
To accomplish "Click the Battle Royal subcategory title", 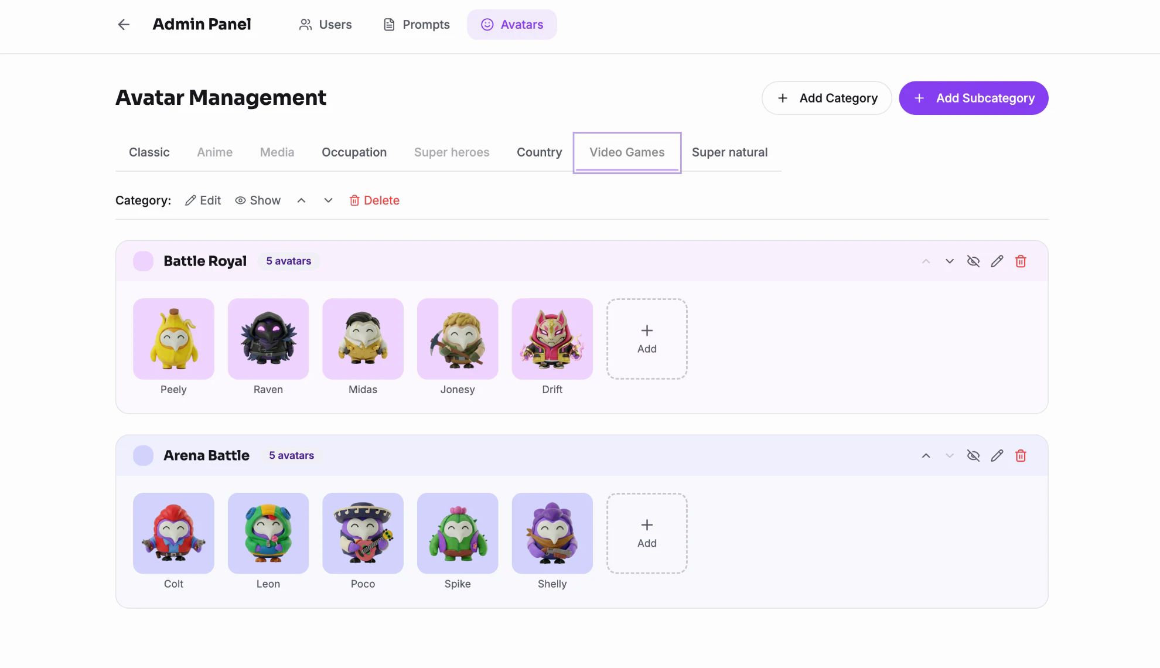I will [x=205, y=261].
